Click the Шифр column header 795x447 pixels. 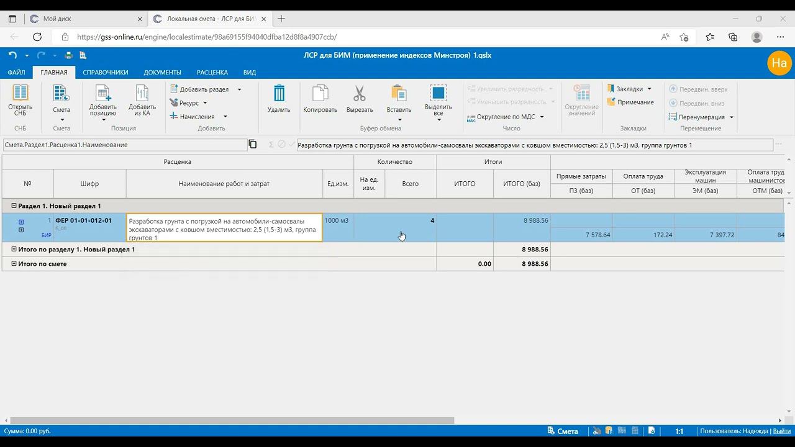click(x=89, y=184)
